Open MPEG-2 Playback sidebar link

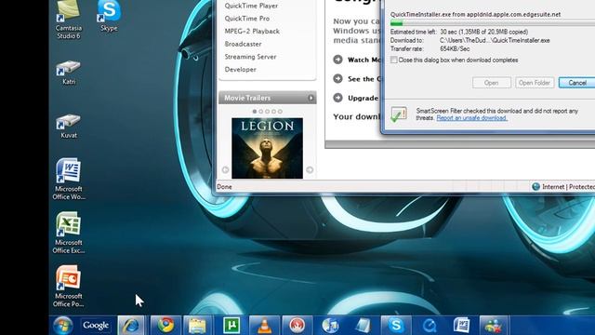click(252, 31)
